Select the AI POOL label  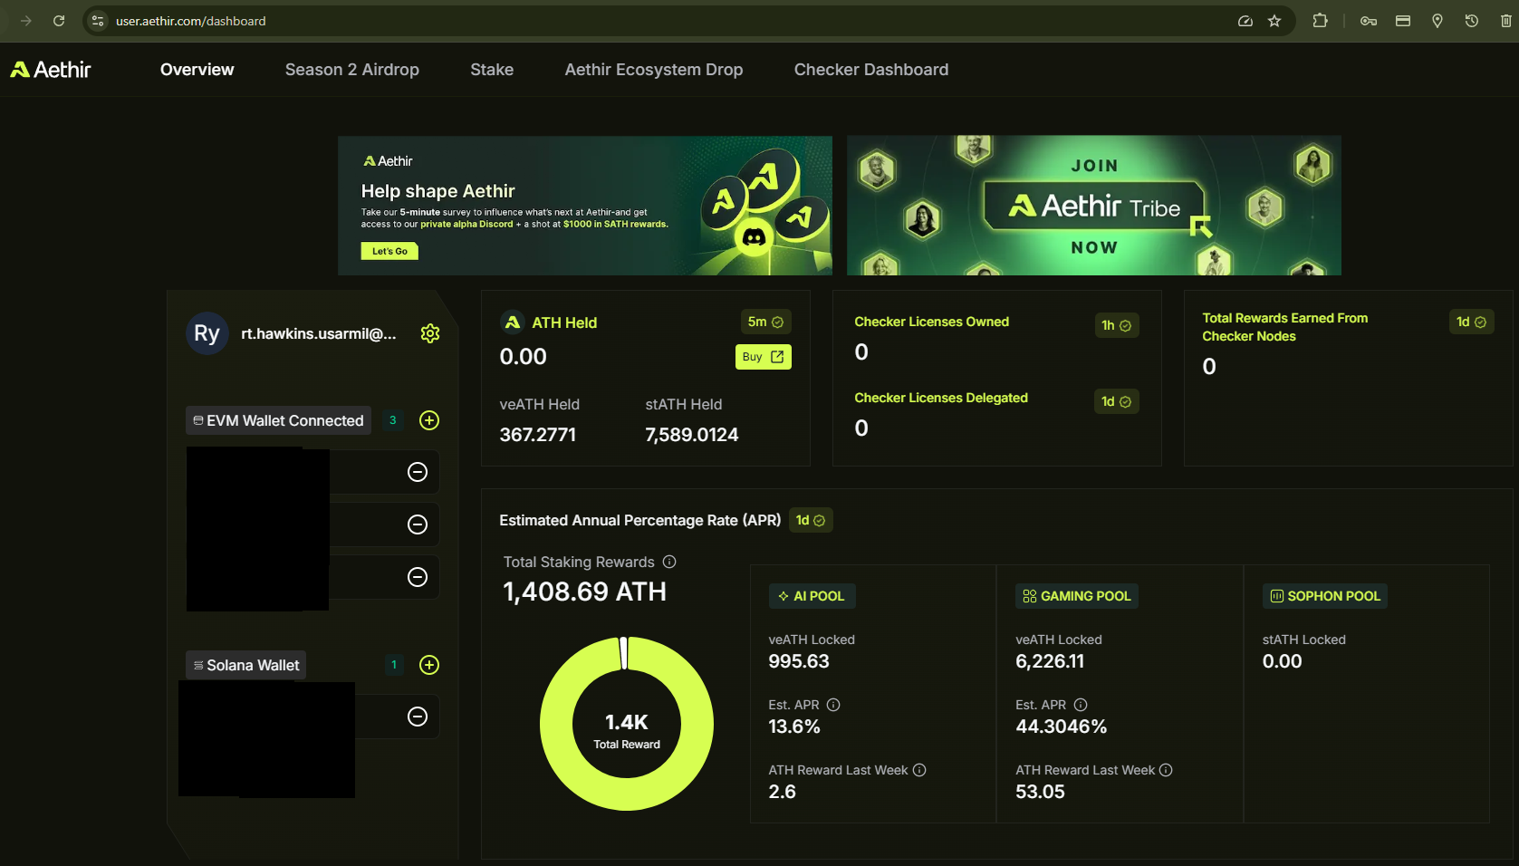(x=812, y=596)
